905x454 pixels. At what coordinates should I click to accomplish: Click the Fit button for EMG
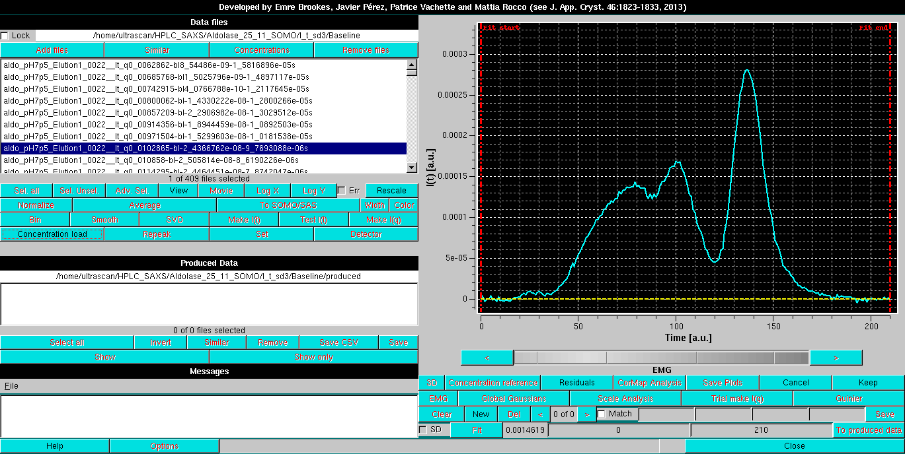click(477, 430)
